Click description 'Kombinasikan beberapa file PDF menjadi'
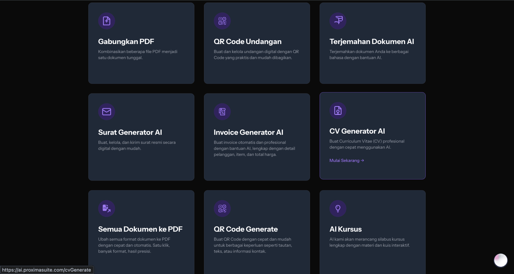 [138, 52]
